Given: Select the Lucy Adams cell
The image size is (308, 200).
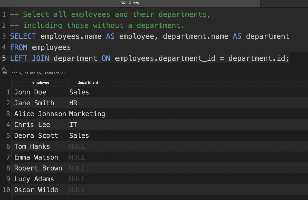Looking at the screenshot, I should (x=40, y=179).
